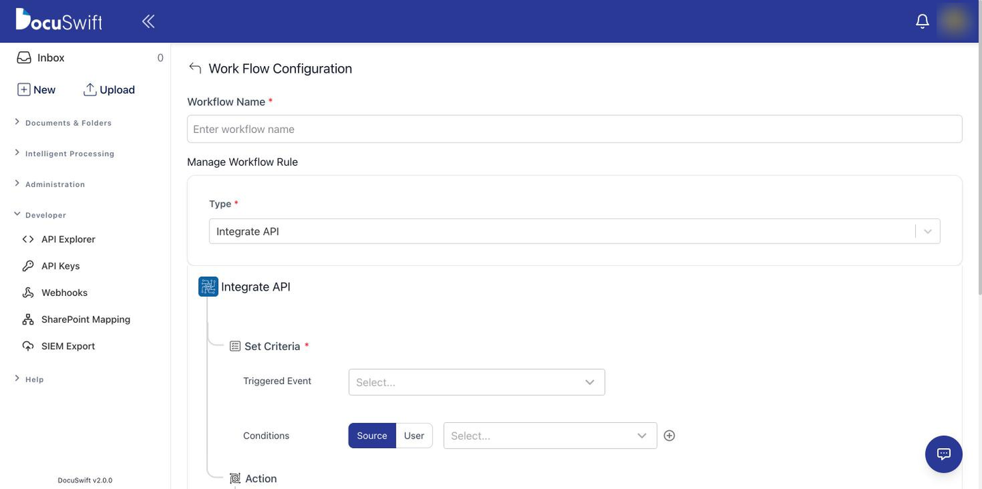Click the Integrate API circuit icon

point(208,286)
